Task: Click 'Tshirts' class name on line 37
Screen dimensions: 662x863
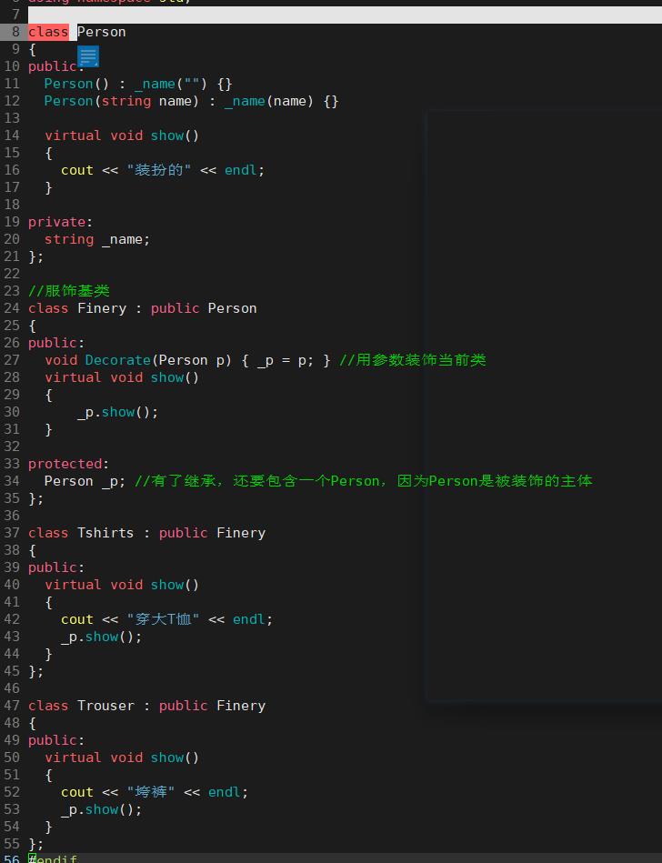Action: pos(105,533)
